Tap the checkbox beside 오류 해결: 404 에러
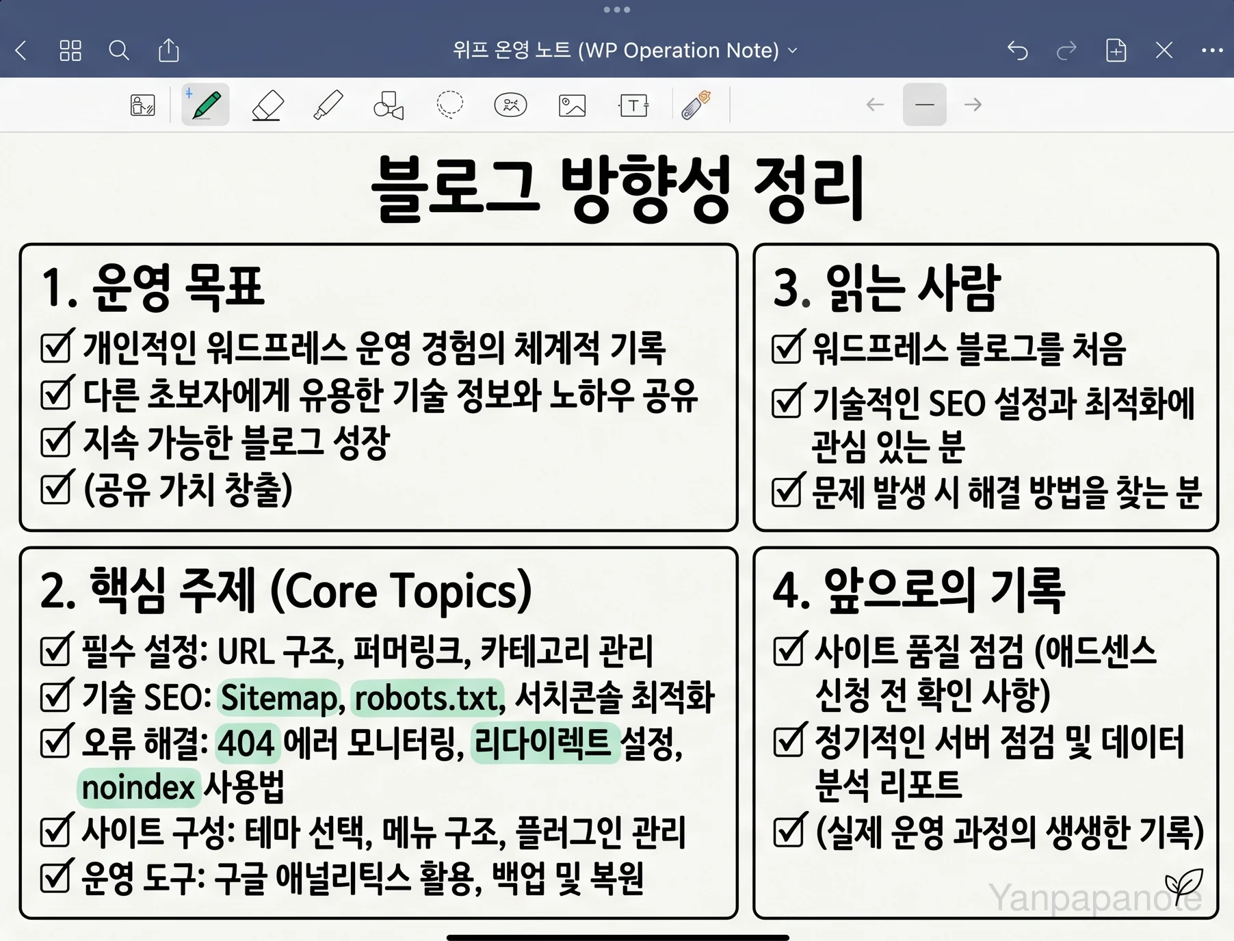Image resolution: width=1234 pixels, height=941 pixels. (56, 741)
